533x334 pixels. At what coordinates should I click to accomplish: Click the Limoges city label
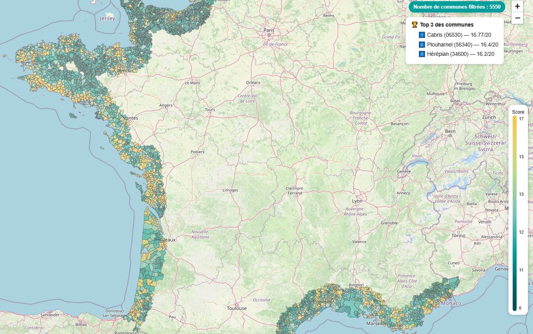coord(230,190)
